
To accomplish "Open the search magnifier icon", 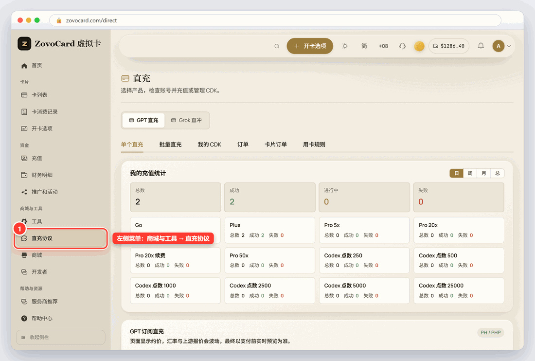I will click(277, 46).
